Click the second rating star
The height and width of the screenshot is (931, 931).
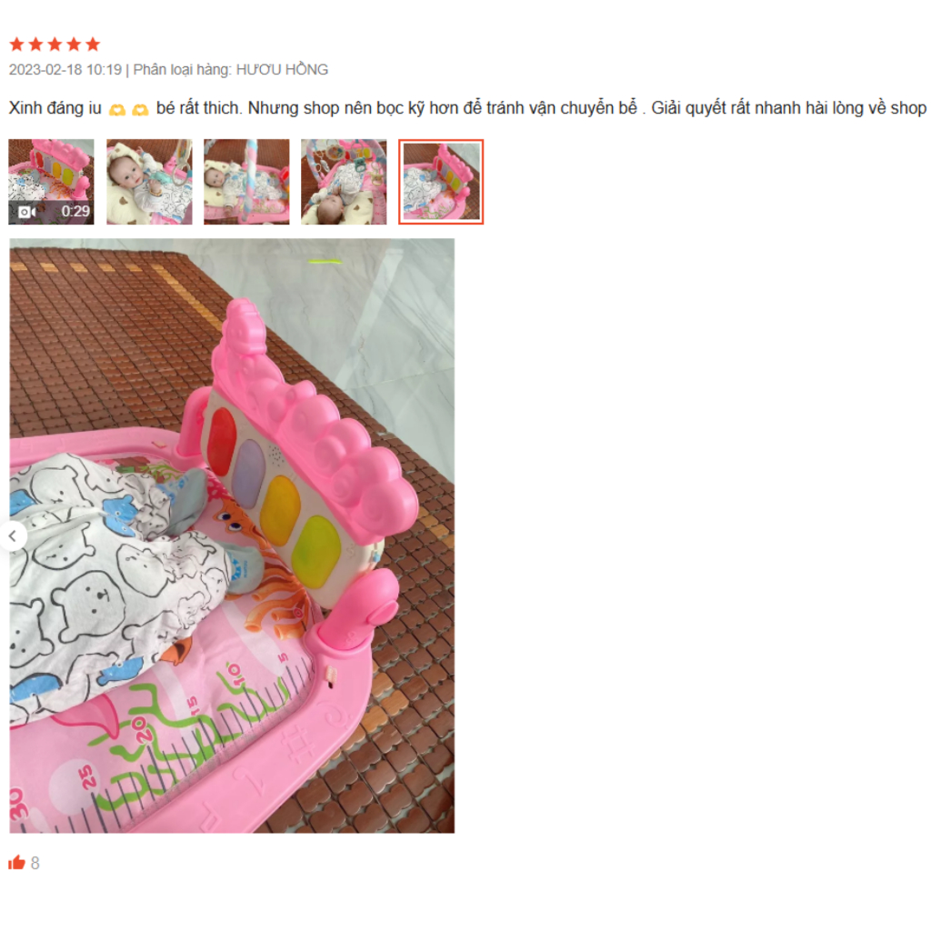click(35, 44)
